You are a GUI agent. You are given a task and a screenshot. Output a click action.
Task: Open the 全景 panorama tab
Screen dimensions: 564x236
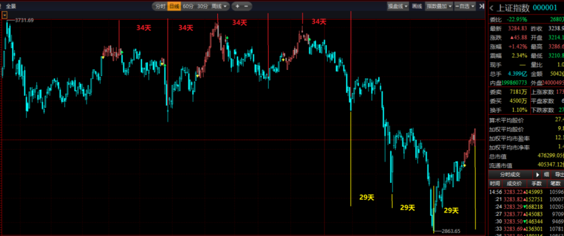click(x=11, y=6)
